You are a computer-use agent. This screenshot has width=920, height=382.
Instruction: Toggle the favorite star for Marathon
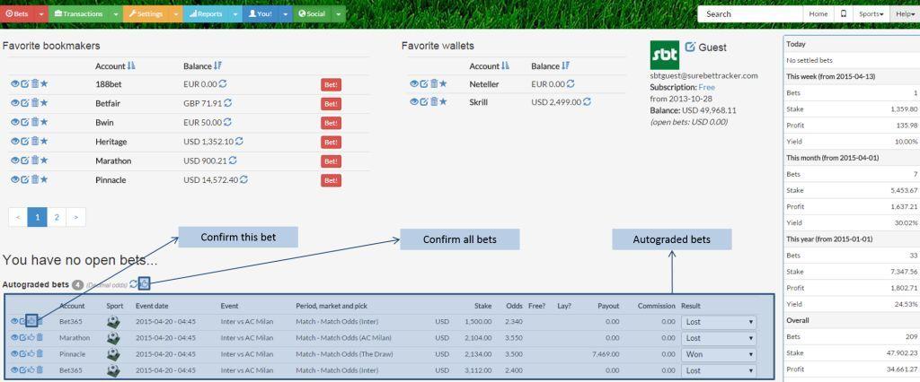(44, 161)
